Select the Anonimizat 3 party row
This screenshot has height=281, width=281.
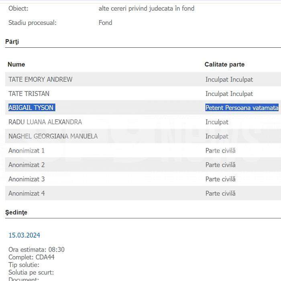26,179
